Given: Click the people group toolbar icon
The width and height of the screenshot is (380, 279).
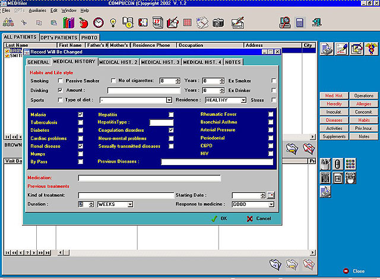Looking at the screenshot, I should tap(8, 23).
